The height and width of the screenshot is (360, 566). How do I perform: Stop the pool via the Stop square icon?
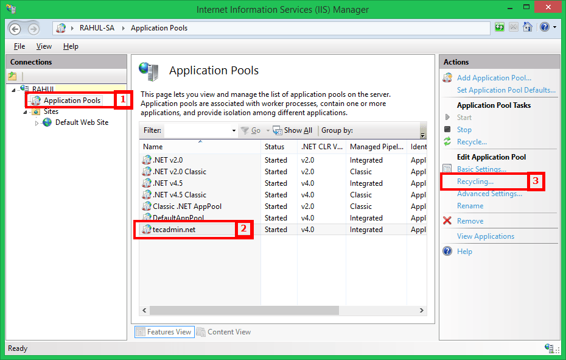(x=449, y=129)
